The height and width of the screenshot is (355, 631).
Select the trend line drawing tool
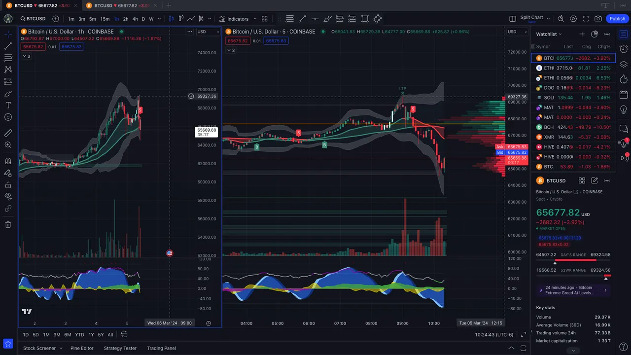pyautogui.click(x=8, y=46)
